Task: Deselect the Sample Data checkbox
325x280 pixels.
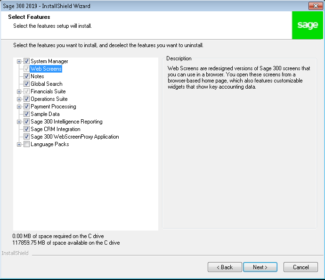Action: pos(26,114)
